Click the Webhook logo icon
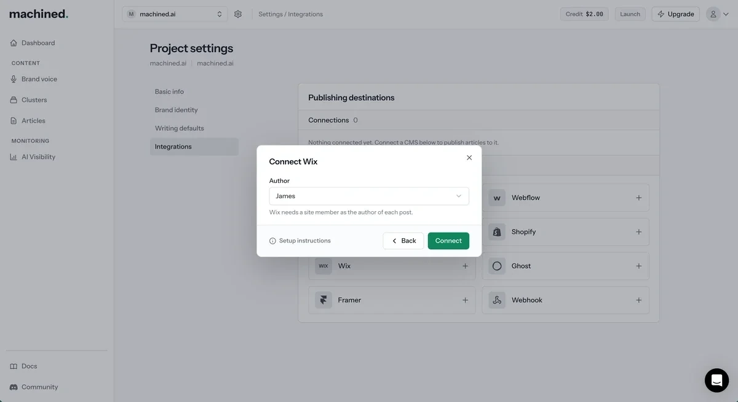Screen dimensions: 738x402 click(497, 300)
